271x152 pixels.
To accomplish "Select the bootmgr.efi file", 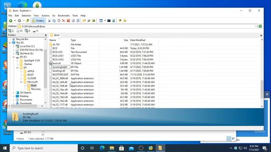I will [x=59, y=71].
